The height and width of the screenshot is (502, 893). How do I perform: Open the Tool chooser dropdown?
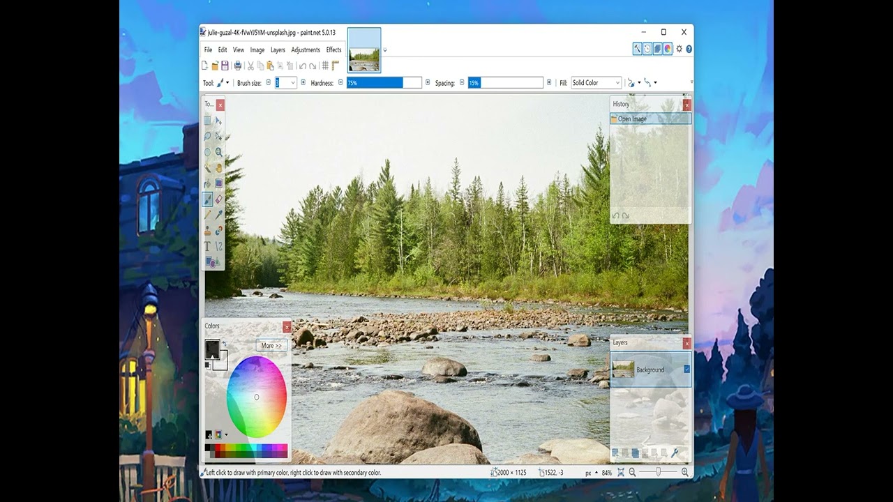coord(223,83)
